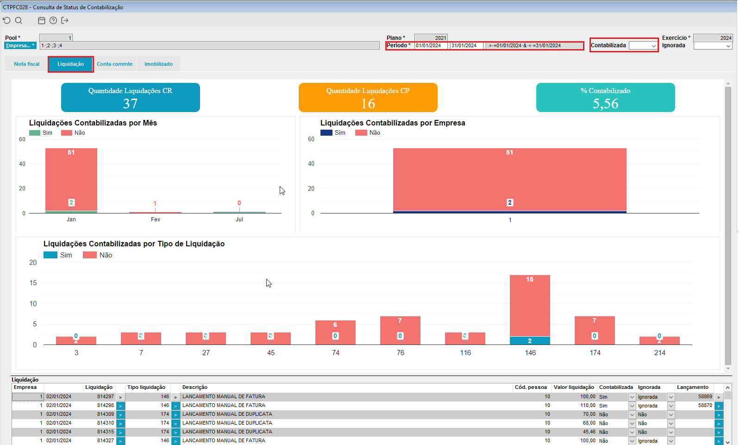Click the Quantidade Liquidações CR card

(131, 98)
